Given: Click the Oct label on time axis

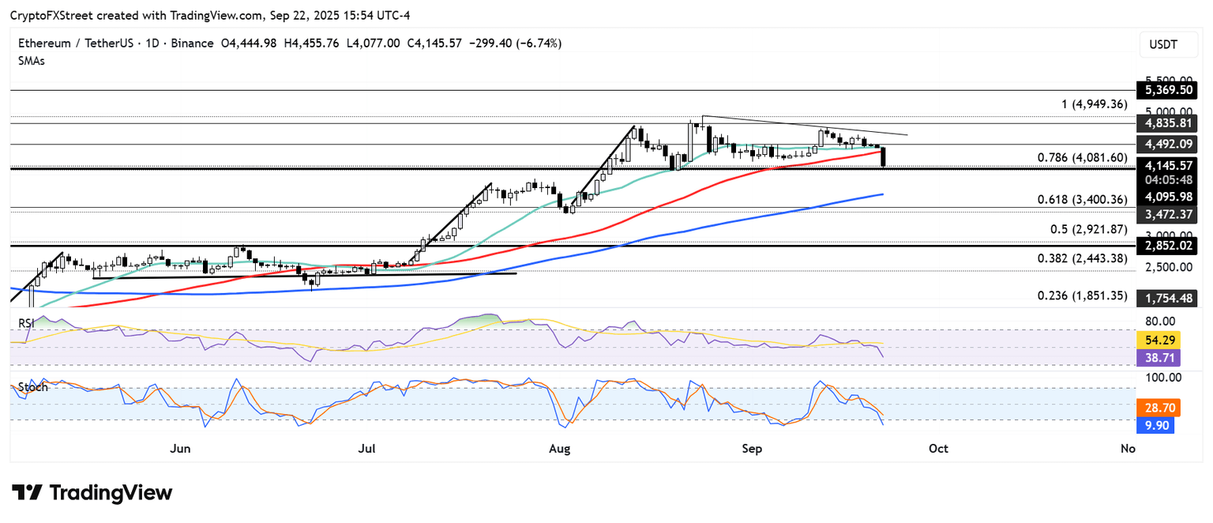Looking at the screenshot, I should tap(938, 449).
